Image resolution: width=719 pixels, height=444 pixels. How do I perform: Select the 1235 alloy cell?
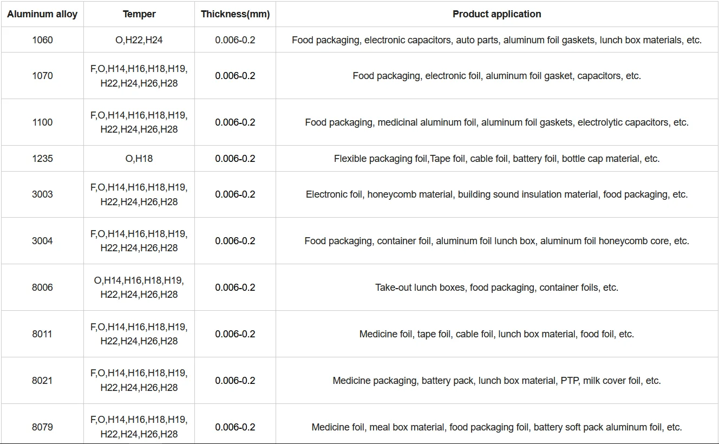pyautogui.click(x=42, y=159)
